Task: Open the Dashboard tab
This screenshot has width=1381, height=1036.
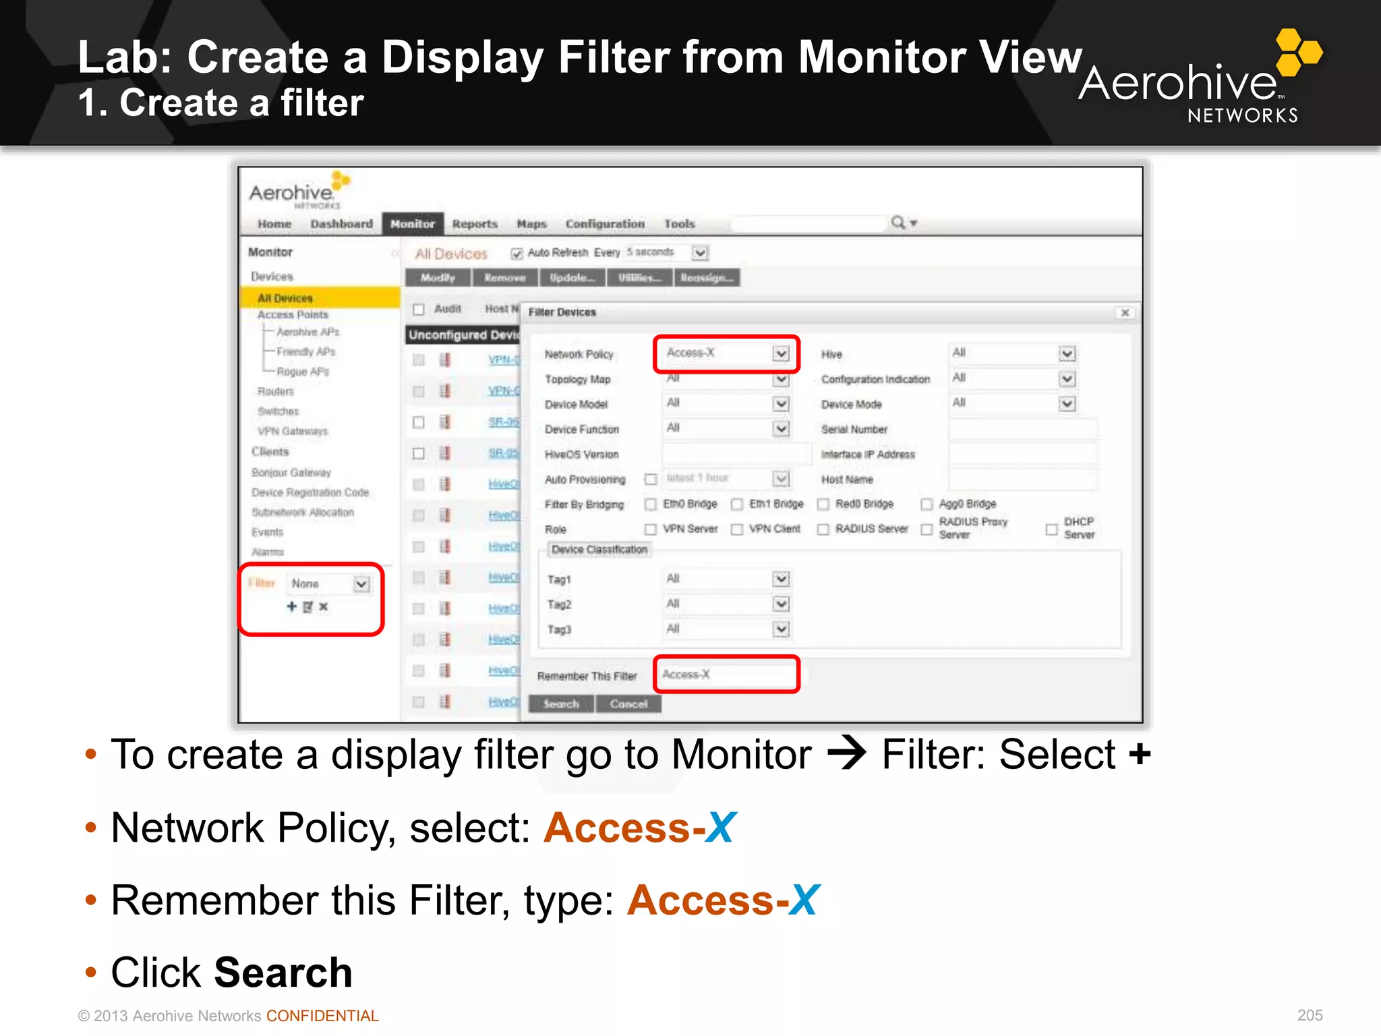Action: point(341,224)
